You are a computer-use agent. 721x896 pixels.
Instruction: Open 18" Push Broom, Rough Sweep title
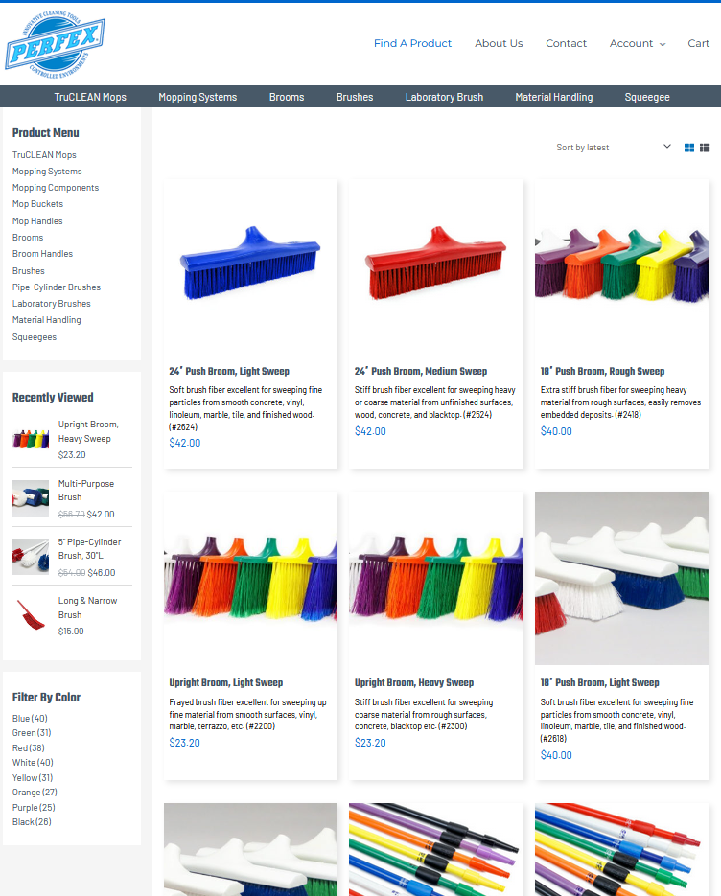(x=603, y=371)
